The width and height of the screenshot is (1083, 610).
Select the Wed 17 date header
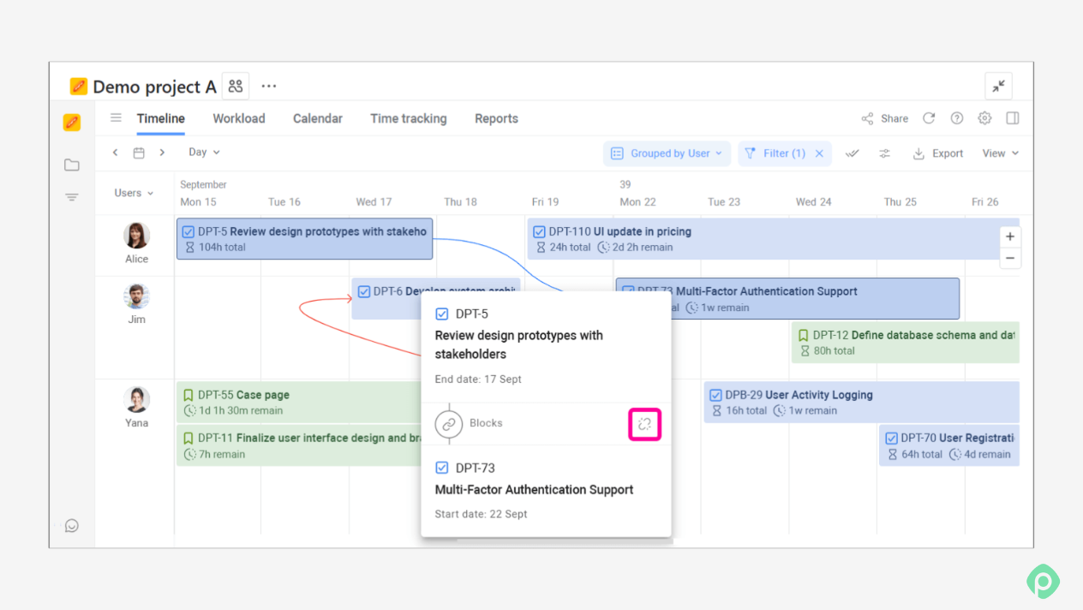(374, 202)
